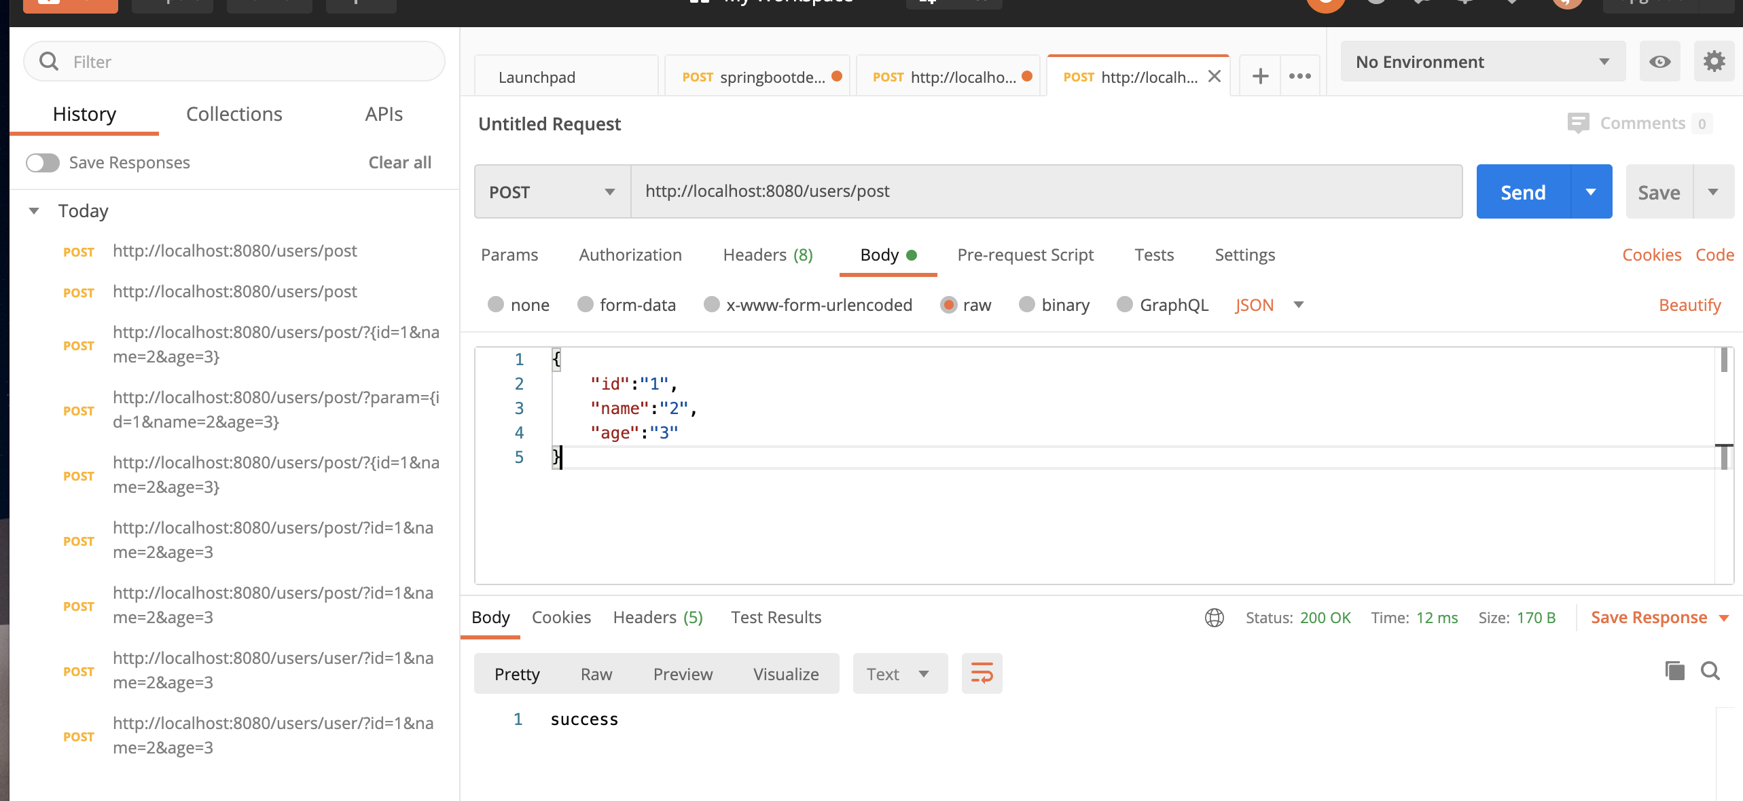Select the form-data body radio button
The width and height of the screenshot is (1743, 801).
(x=585, y=304)
